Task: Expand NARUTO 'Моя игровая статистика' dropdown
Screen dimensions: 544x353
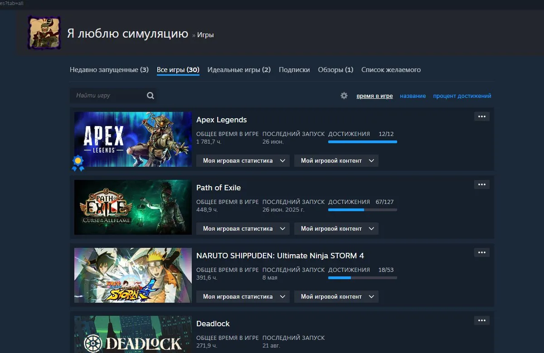Action: pos(243,296)
